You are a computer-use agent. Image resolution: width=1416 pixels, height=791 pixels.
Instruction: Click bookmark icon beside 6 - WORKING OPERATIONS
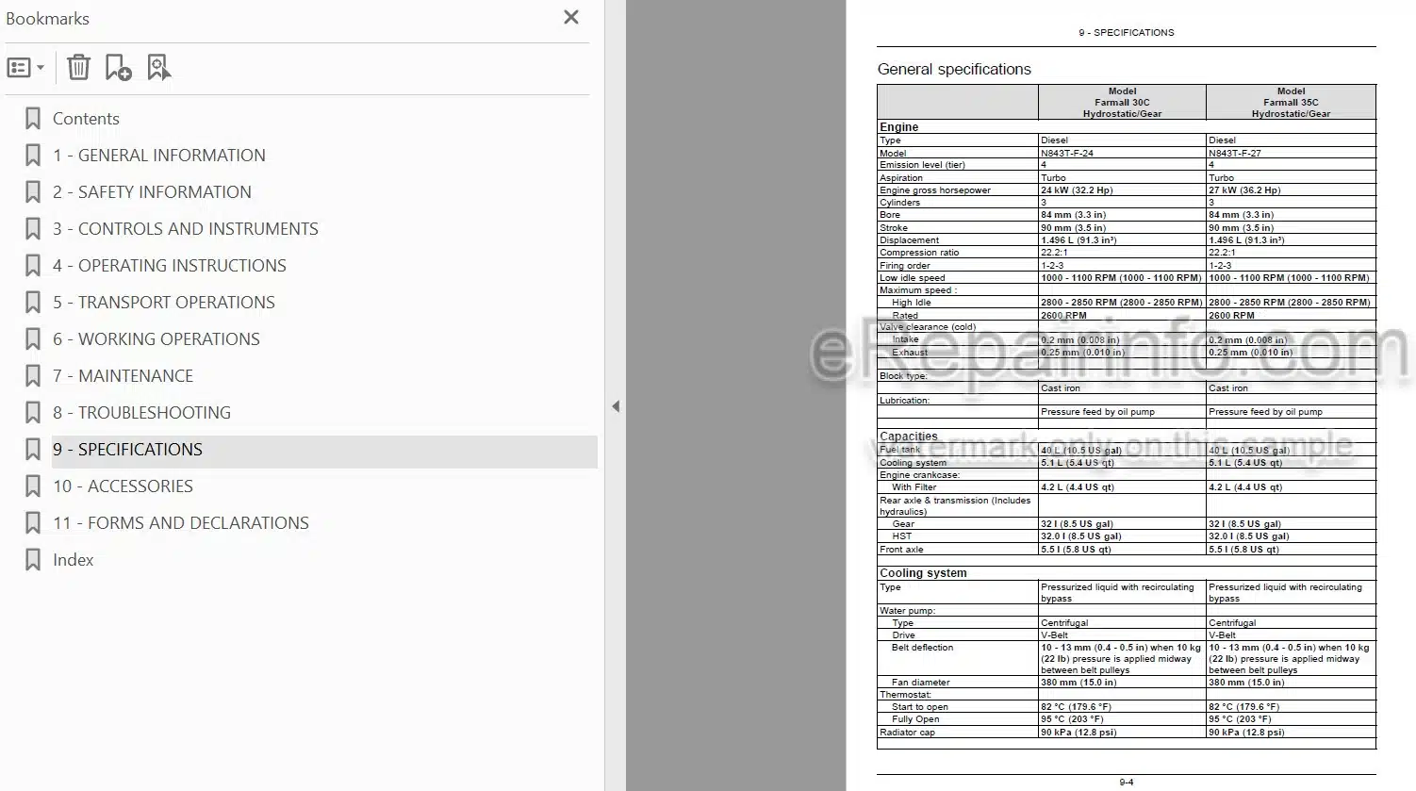[x=33, y=339]
